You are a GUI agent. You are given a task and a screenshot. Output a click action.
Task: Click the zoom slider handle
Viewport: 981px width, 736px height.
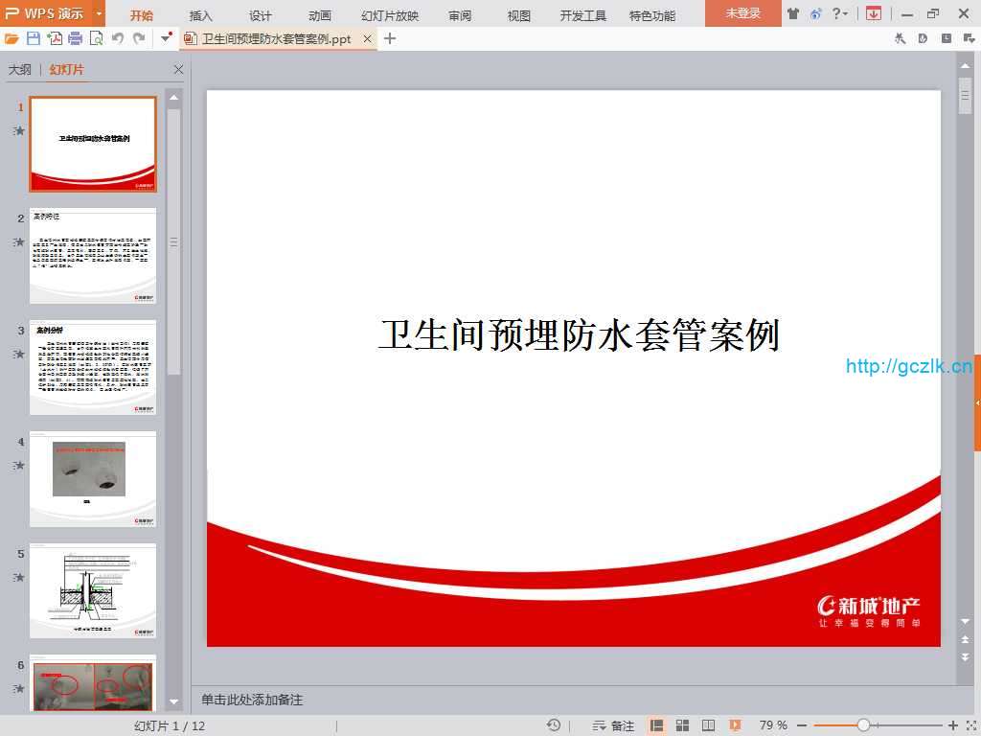click(x=863, y=725)
